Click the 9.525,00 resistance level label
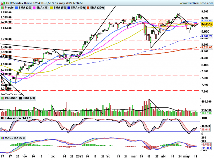Viewport: 214px width, 159px height. click(x=6, y=13)
